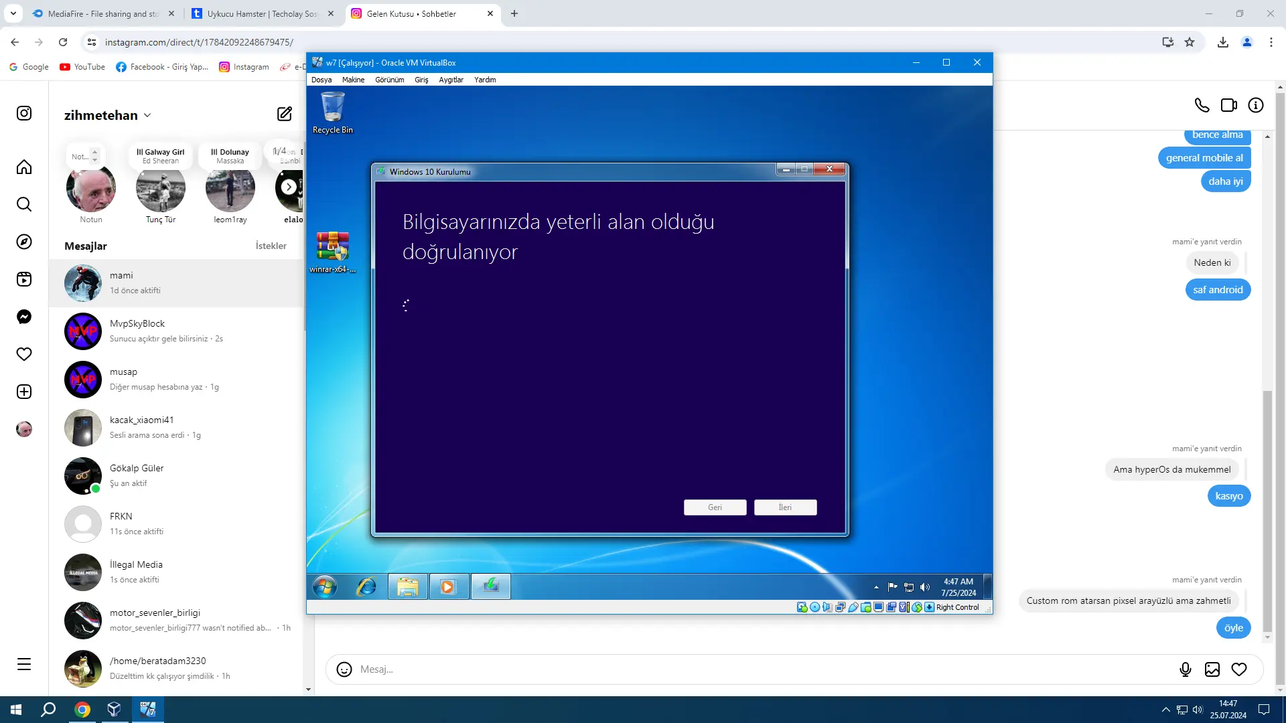This screenshot has width=1286, height=723.
Task: Click the chat conversation scrollbar
Action: [1267, 511]
